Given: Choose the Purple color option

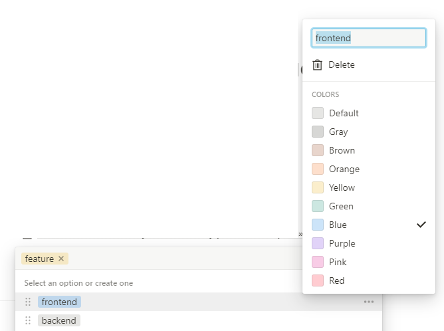Looking at the screenshot, I should pyautogui.click(x=369, y=243).
